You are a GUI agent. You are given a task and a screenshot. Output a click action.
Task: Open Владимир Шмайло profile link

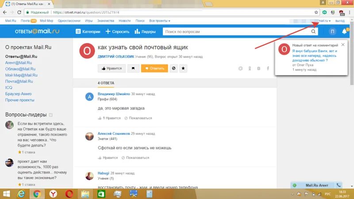(x=114, y=94)
